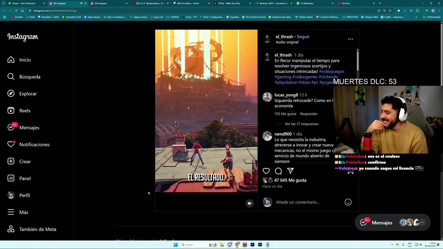
Task: Go to Perfil page
Action: click(x=19, y=195)
